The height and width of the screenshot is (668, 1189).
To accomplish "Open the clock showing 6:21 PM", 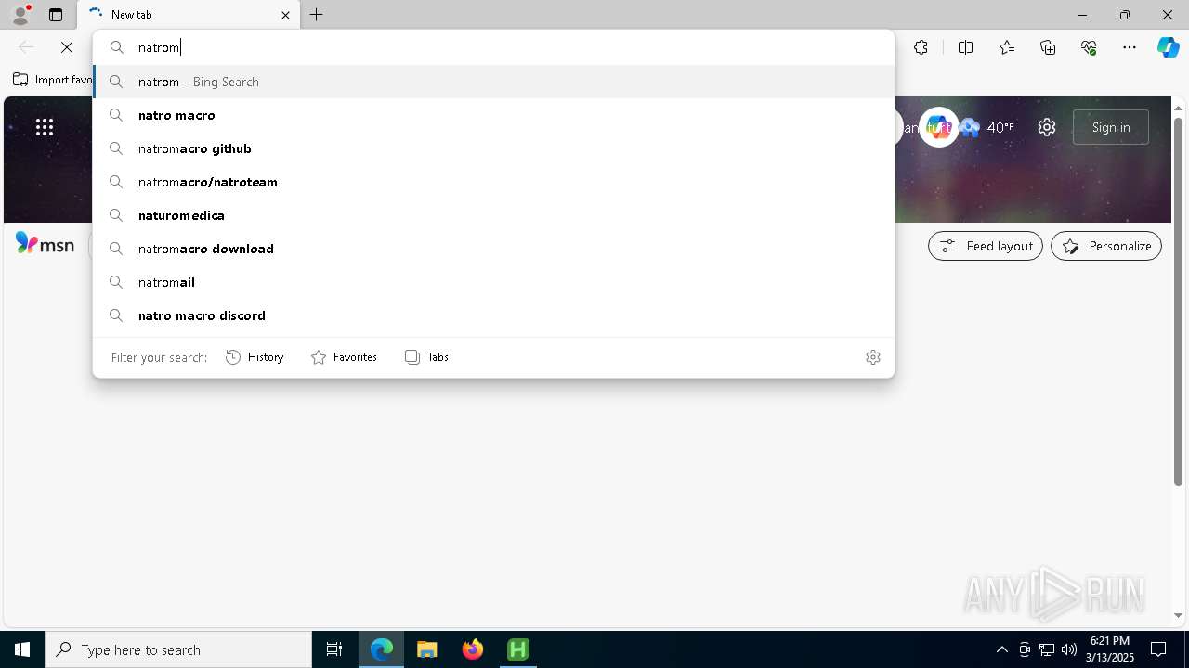I will [x=1112, y=649].
